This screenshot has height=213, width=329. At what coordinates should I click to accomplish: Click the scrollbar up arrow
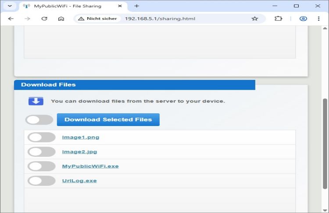325,28
